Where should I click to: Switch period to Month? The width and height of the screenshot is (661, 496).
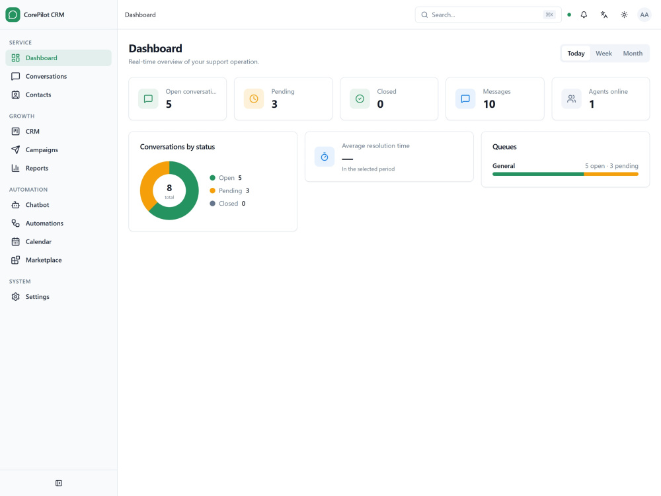pyautogui.click(x=633, y=53)
